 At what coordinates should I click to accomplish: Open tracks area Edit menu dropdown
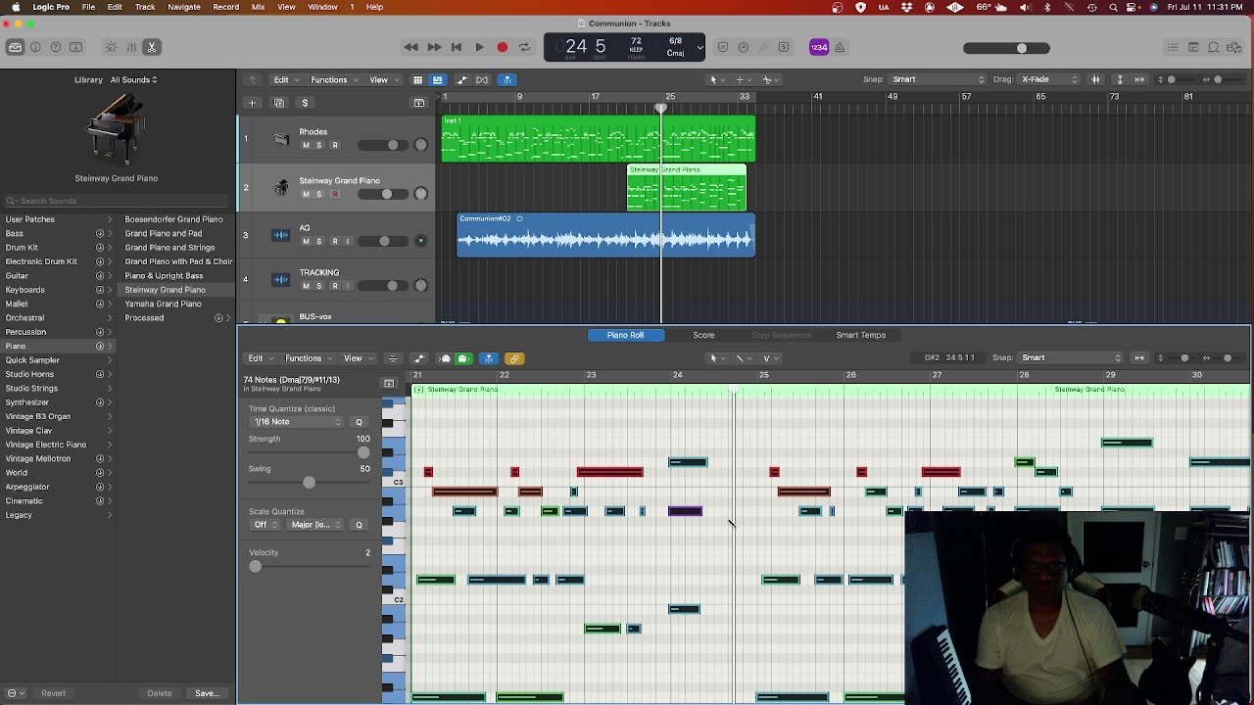[x=284, y=79]
